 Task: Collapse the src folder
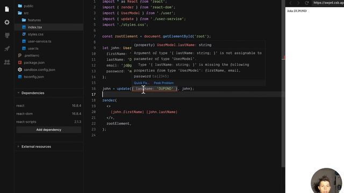pos(49,13)
